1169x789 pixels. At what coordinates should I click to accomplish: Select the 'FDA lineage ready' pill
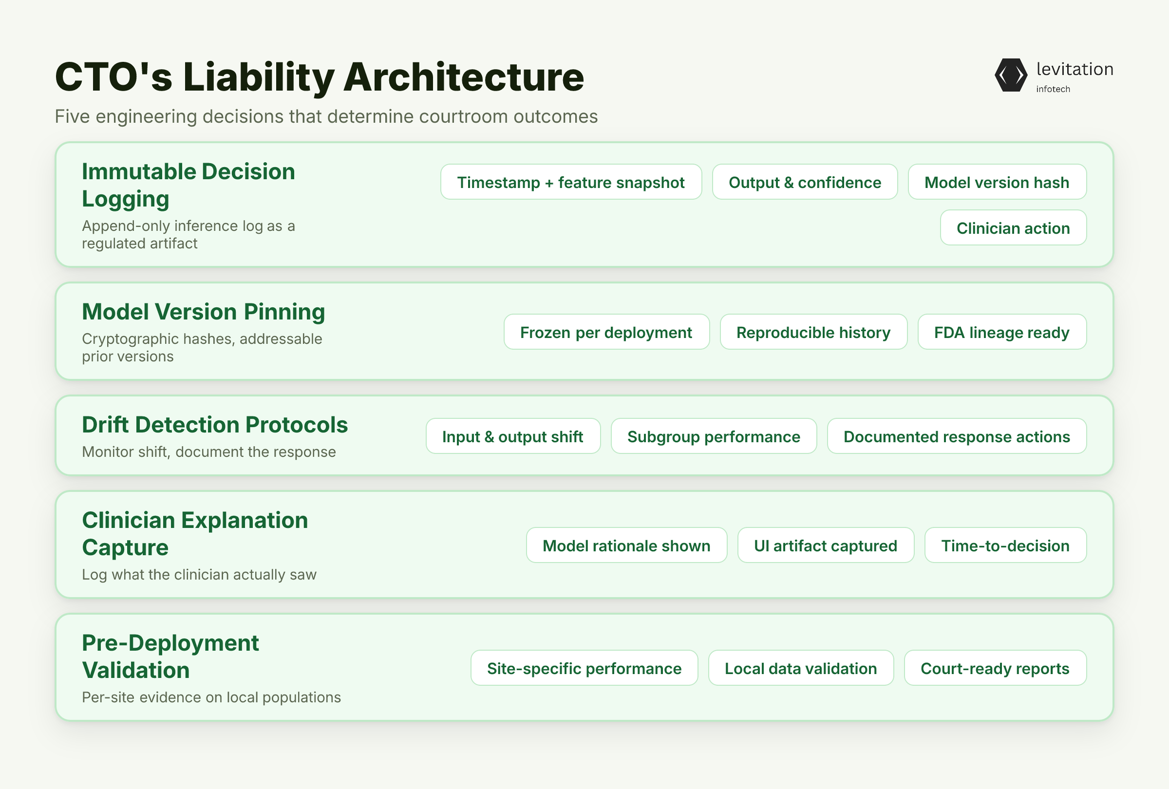tap(1002, 332)
